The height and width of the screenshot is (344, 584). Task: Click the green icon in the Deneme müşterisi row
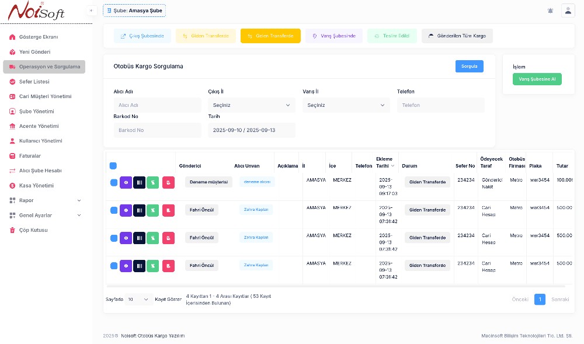coord(152,182)
